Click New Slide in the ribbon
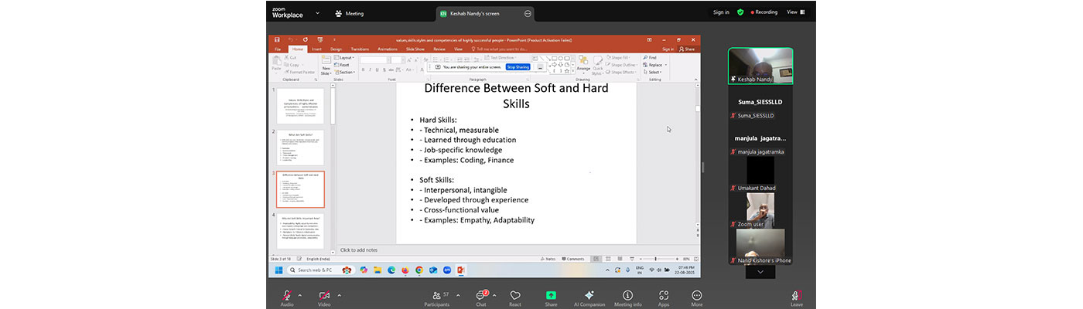 (x=326, y=65)
